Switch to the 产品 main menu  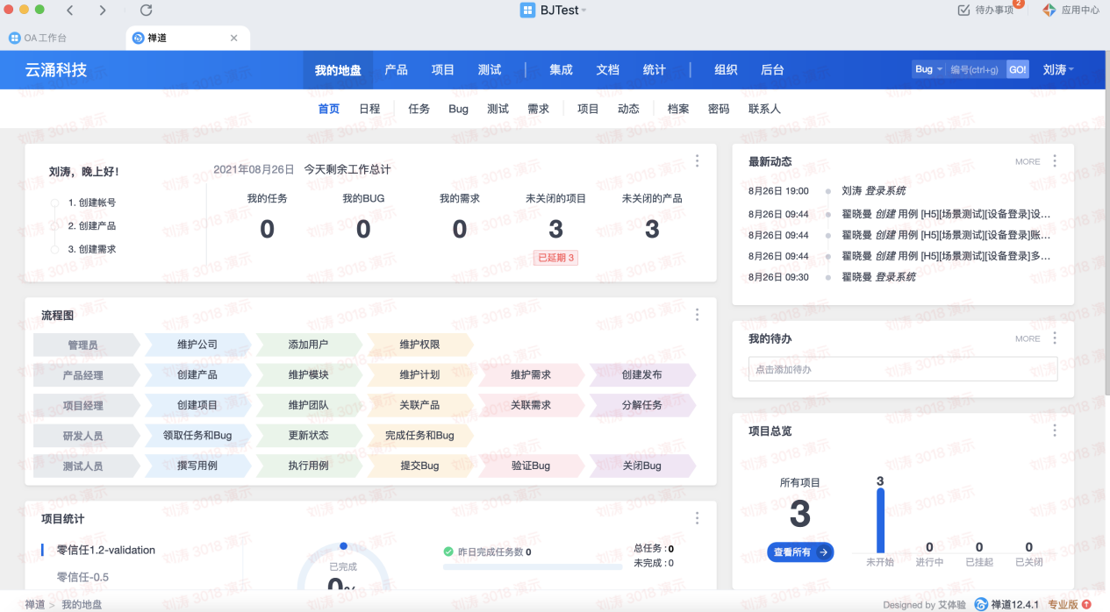point(396,70)
